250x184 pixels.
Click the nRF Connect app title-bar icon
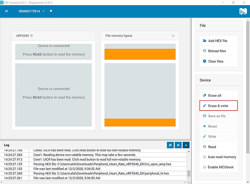(2, 3)
